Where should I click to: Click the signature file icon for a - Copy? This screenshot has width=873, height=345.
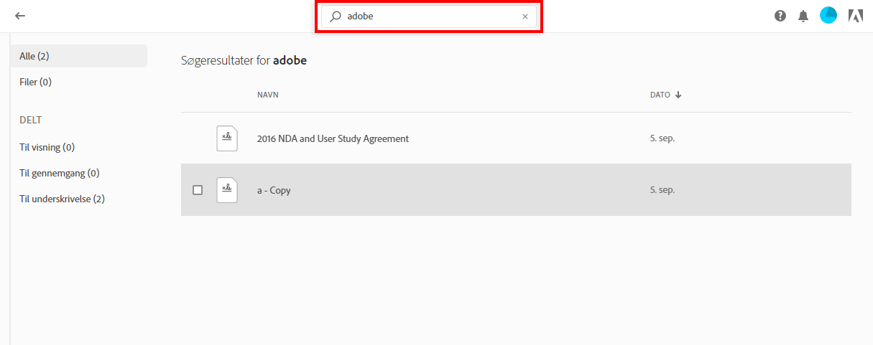point(227,190)
